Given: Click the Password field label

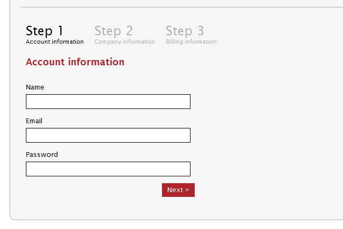Looking at the screenshot, I should coord(42,155).
